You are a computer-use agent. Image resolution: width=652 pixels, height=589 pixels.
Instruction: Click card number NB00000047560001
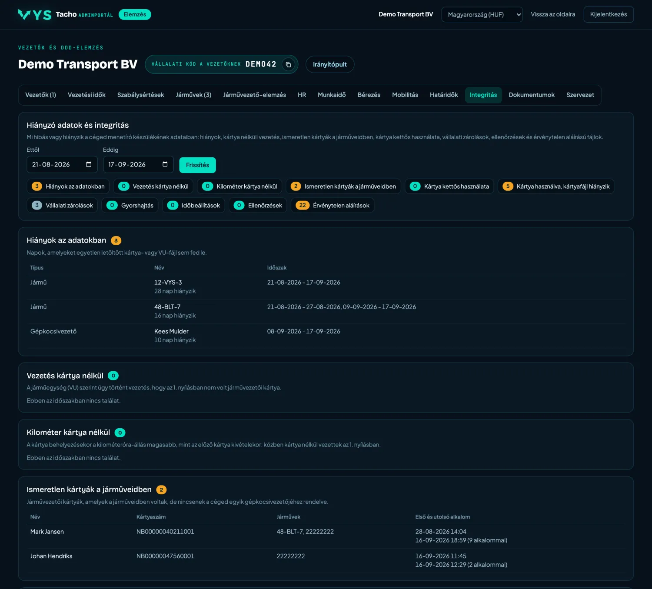coord(165,556)
